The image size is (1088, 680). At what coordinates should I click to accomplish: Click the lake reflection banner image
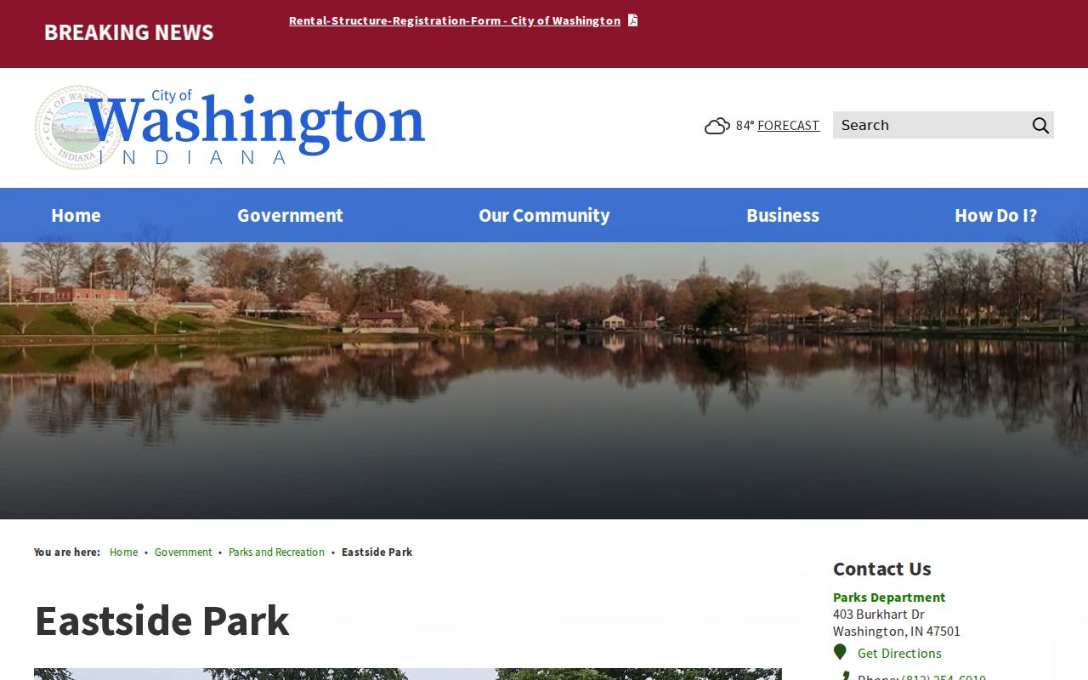pos(544,381)
